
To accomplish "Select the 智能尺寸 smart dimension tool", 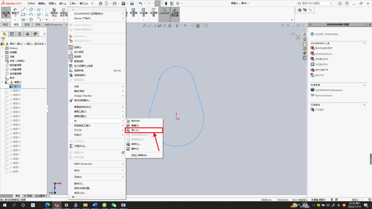I will (x=15, y=13).
